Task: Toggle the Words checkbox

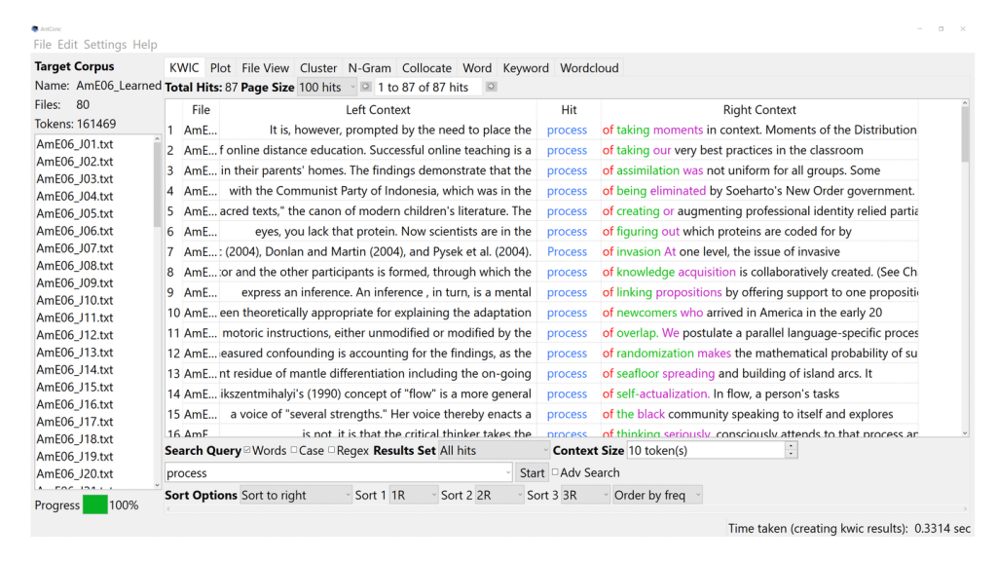Action: [x=247, y=451]
